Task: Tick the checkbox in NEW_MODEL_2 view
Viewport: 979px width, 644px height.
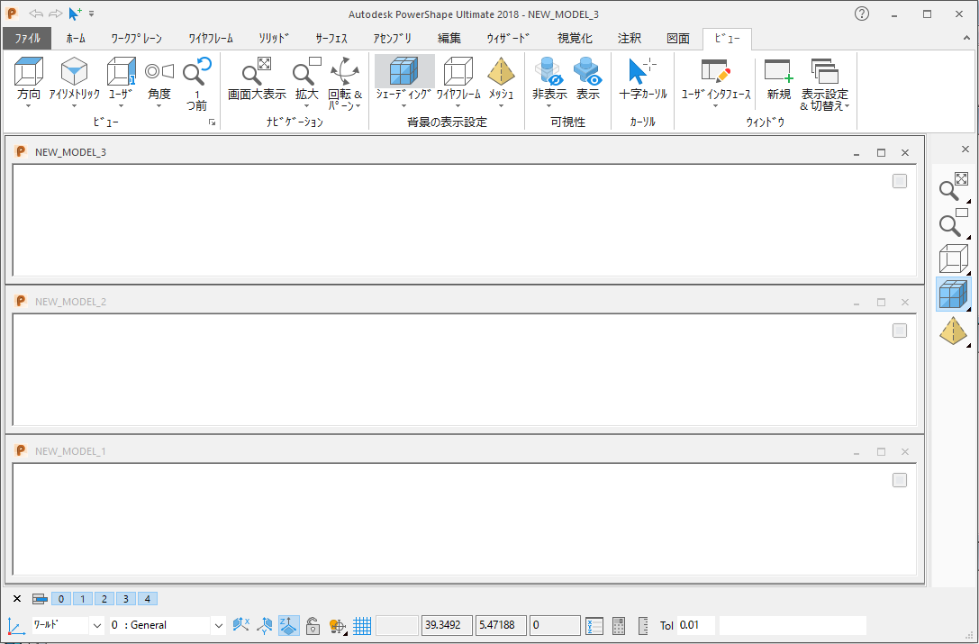Action: (900, 331)
